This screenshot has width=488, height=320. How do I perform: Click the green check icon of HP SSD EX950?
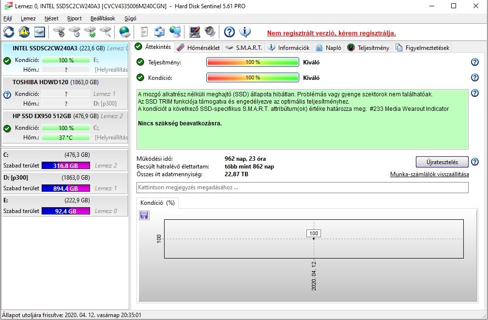(x=7, y=128)
